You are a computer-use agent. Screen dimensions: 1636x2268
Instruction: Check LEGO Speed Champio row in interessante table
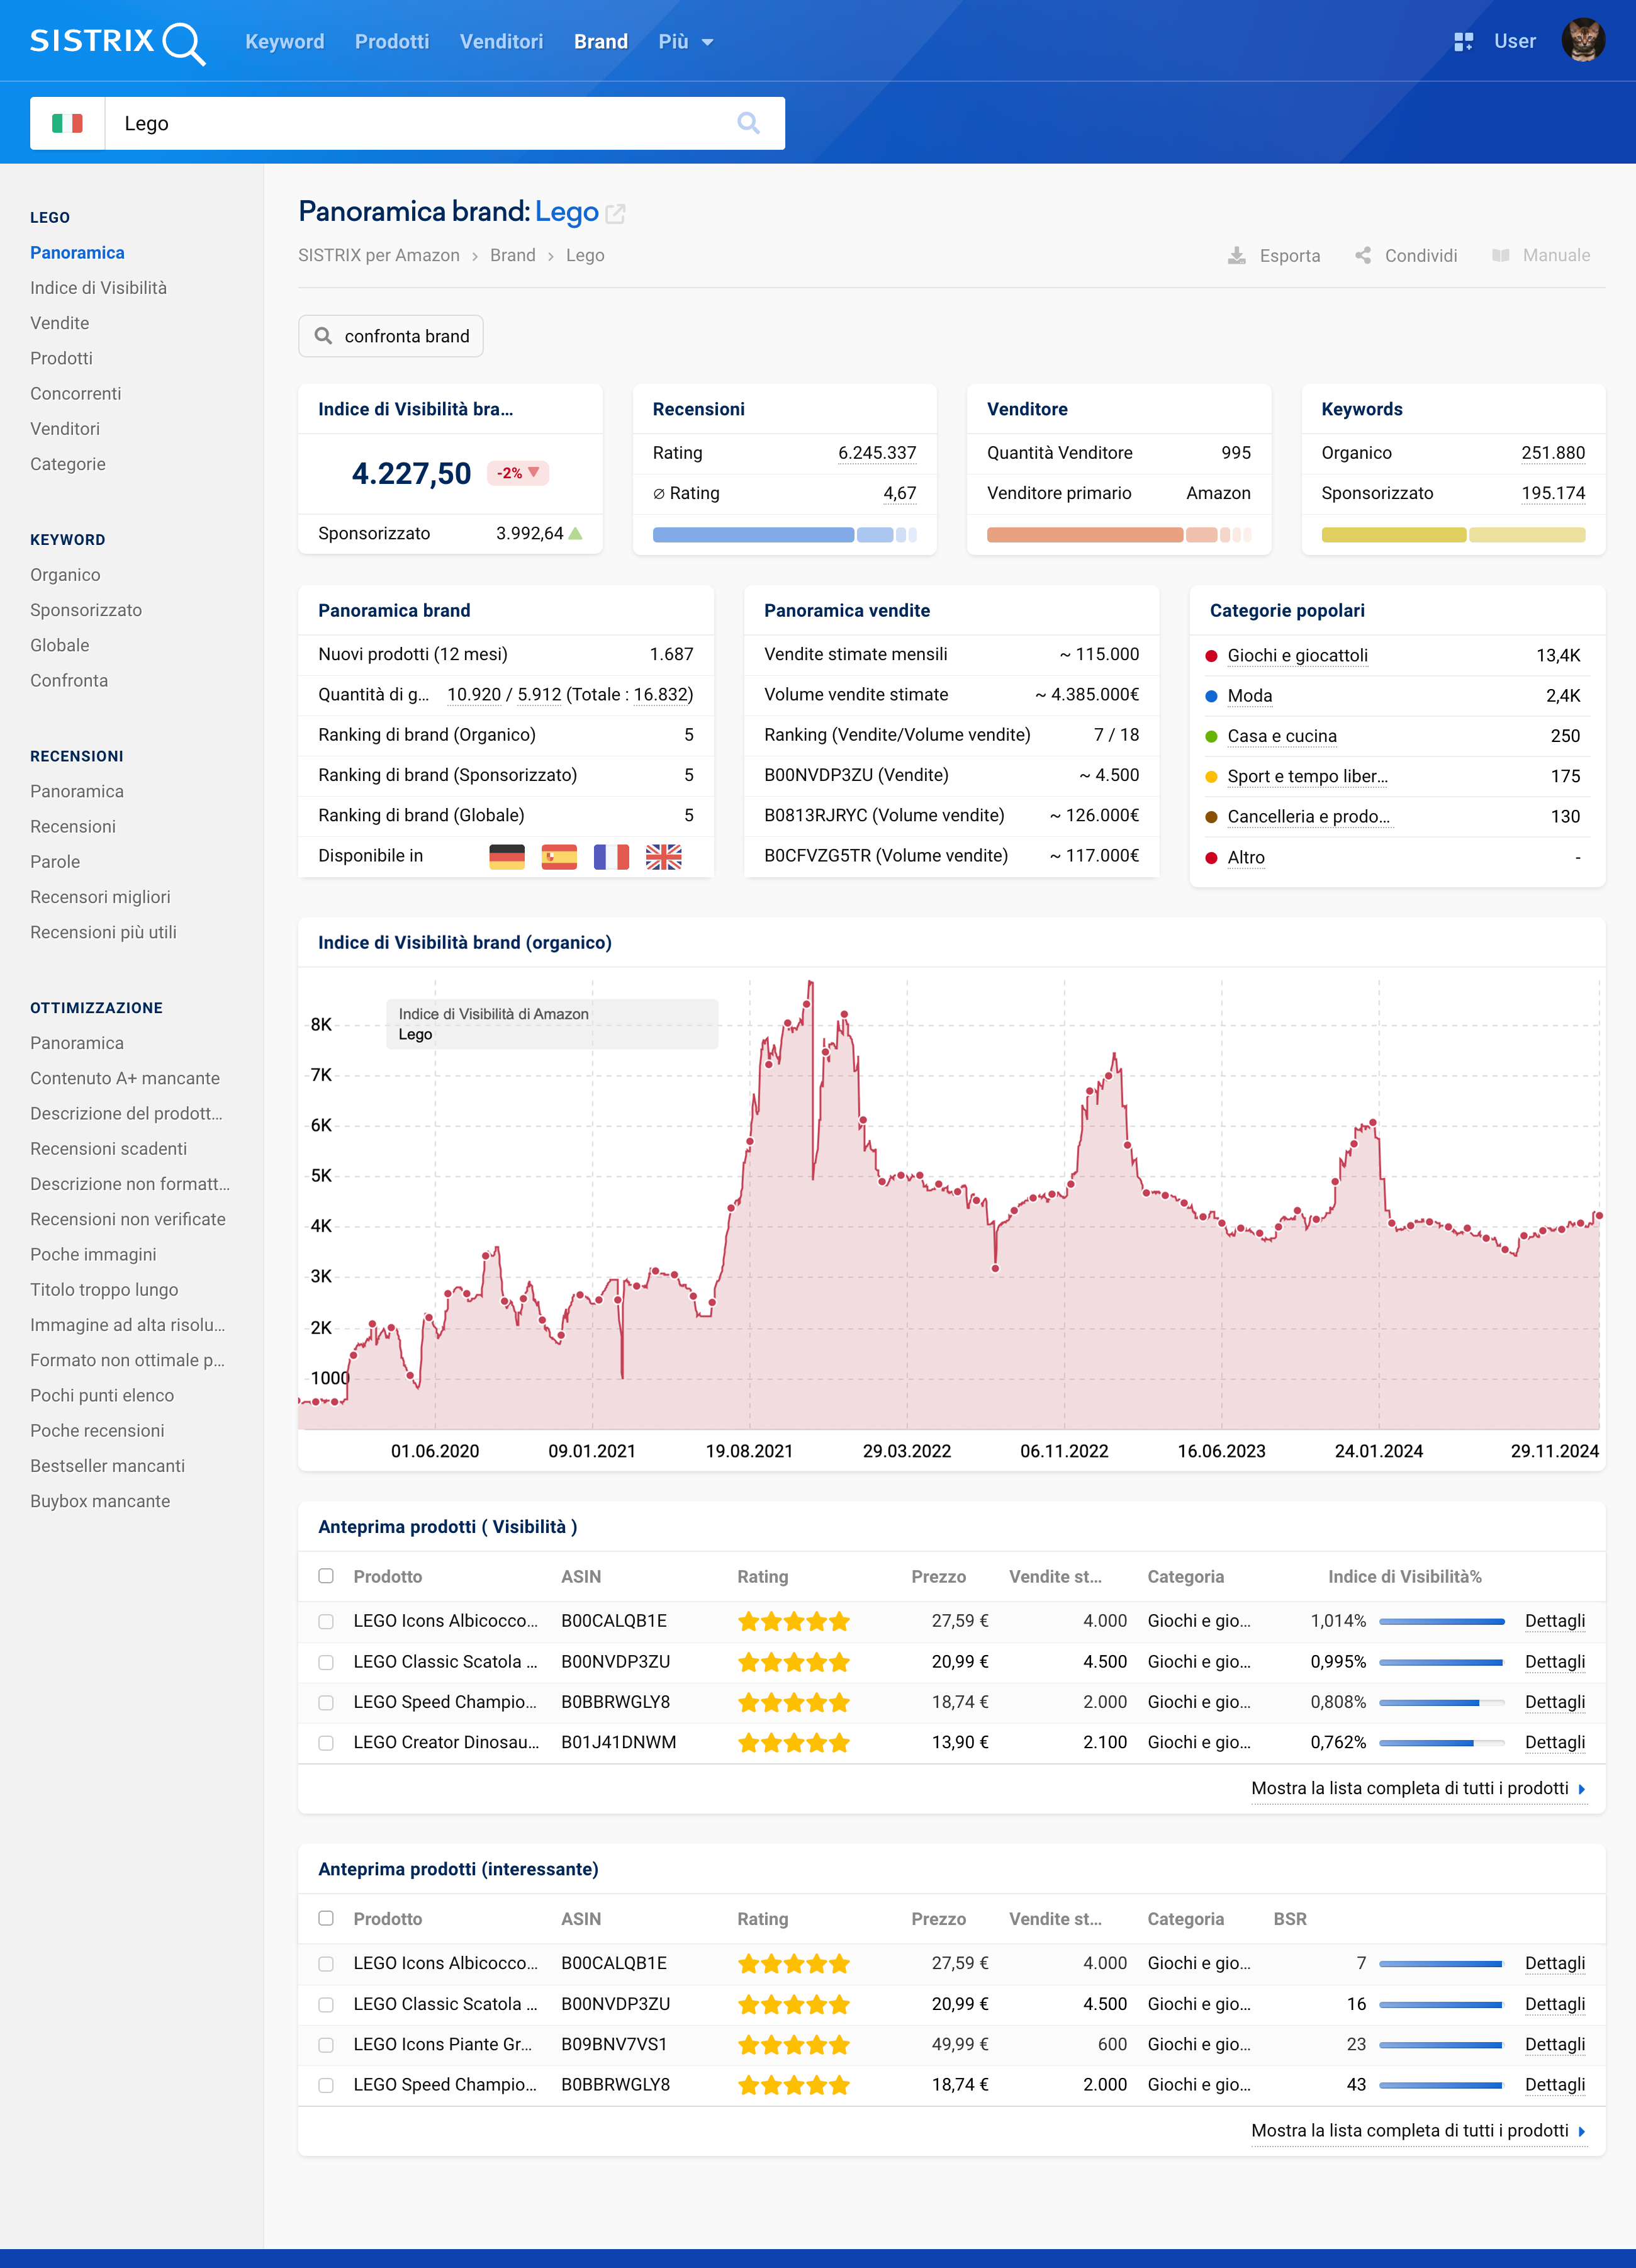tap(326, 2085)
